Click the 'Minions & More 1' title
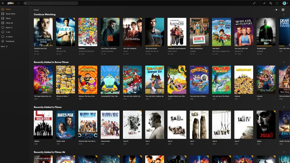 62,96
